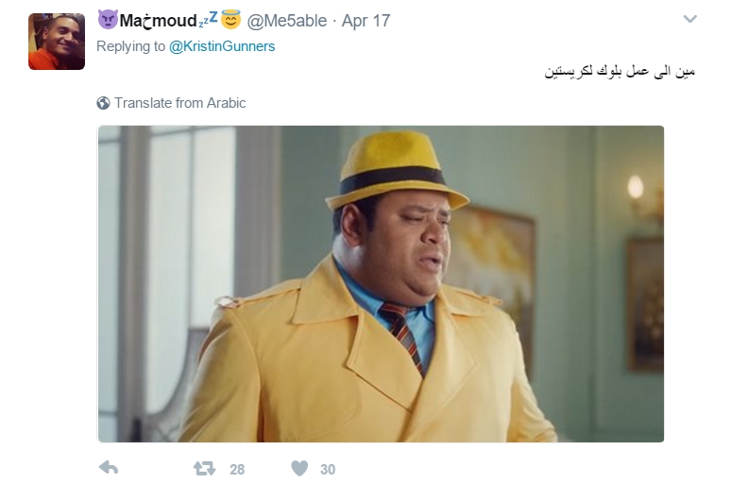Open the attached photo of man in yellow coat
This screenshot has width=731, height=483.
pyautogui.click(x=381, y=284)
